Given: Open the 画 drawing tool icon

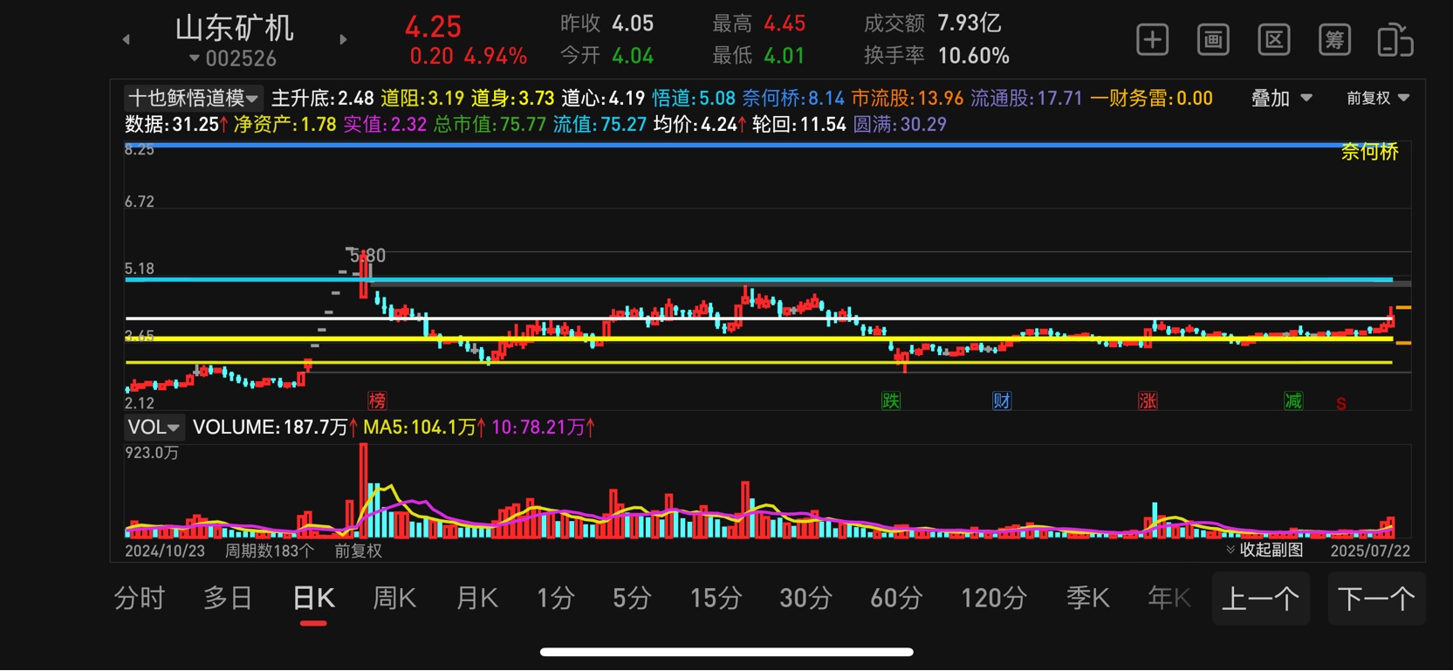Looking at the screenshot, I should (1213, 40).
